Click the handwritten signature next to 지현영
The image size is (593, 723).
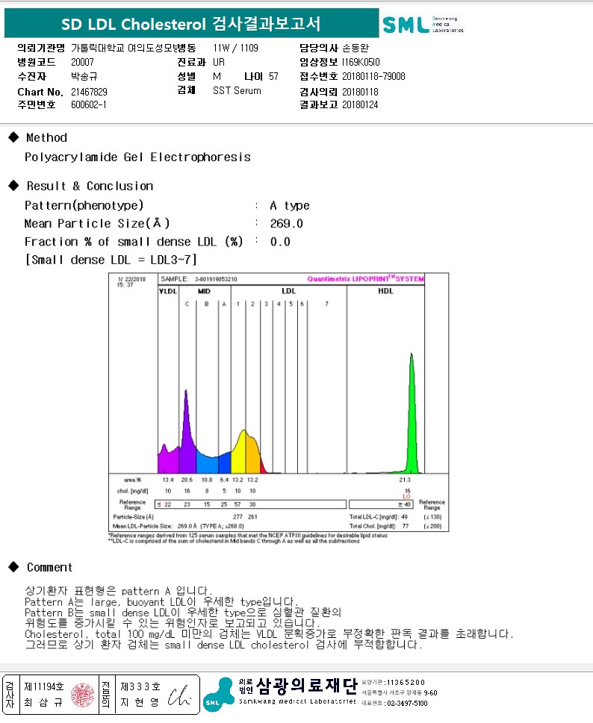click(x=179, y=695)
